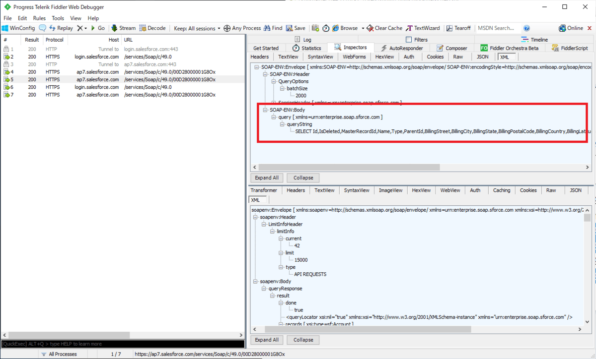Open the View menu
This screenshot has width=596, height=359.
coord(76,18)
